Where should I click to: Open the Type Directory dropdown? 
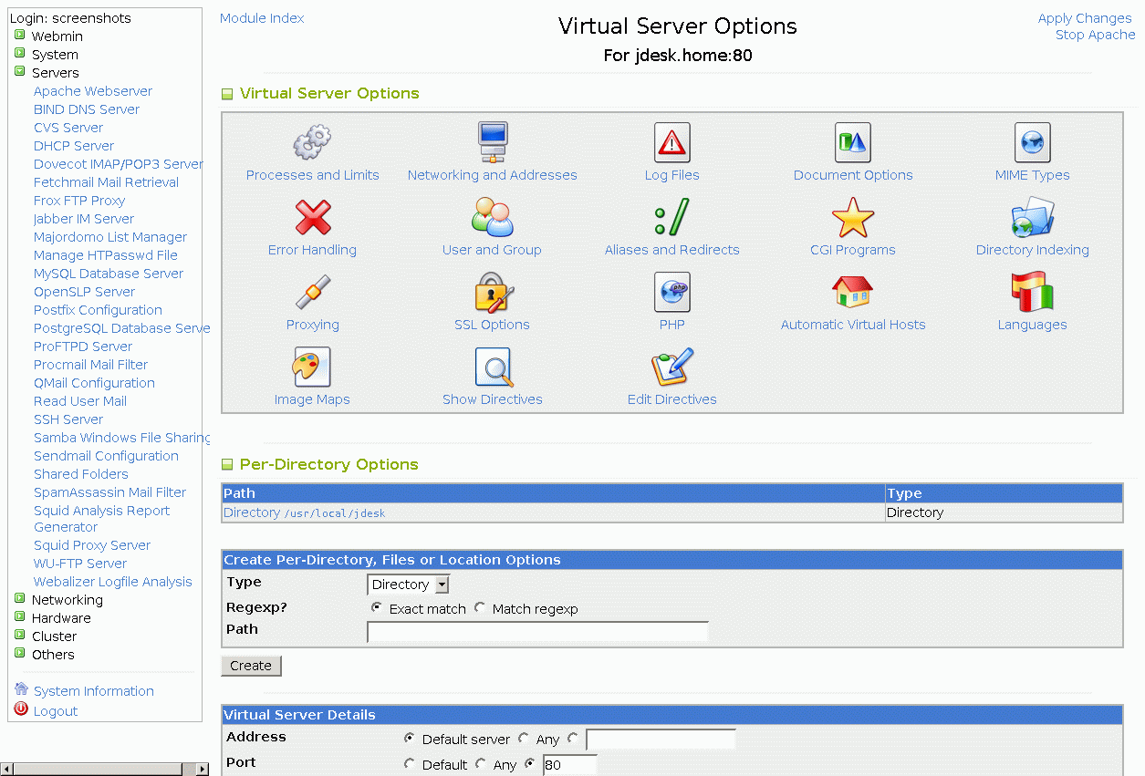point(408,585)
